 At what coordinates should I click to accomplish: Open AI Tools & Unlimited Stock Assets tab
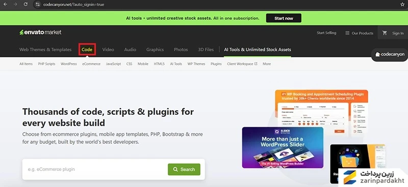(258, 49)
